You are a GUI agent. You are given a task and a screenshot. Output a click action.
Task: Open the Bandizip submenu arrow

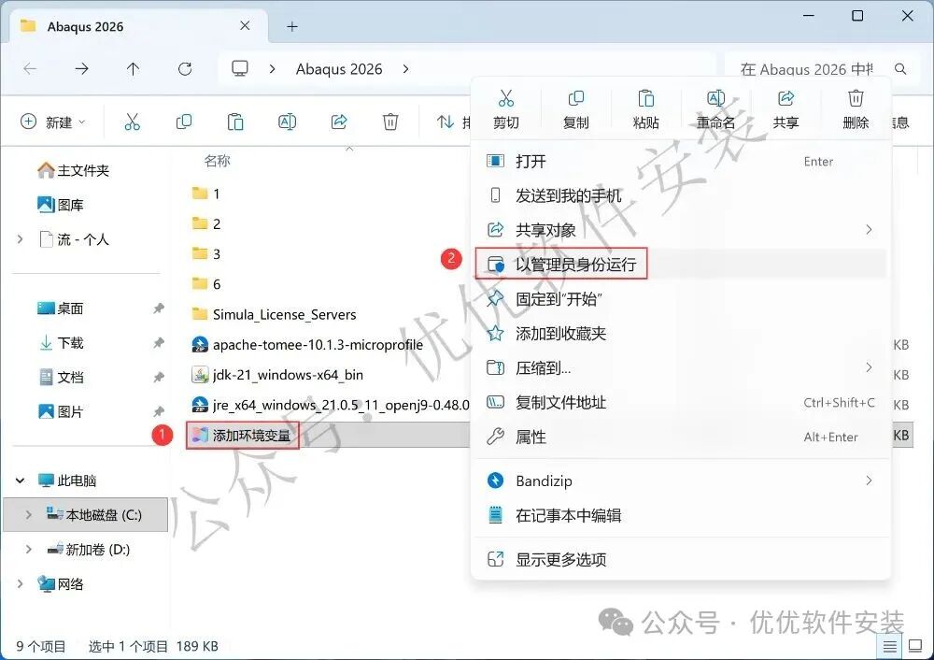(x=869, y=481)
